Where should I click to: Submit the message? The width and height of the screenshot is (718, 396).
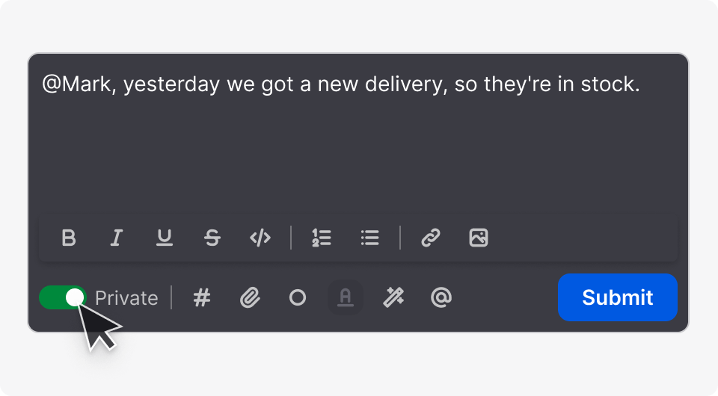click(x=617, y=297)
